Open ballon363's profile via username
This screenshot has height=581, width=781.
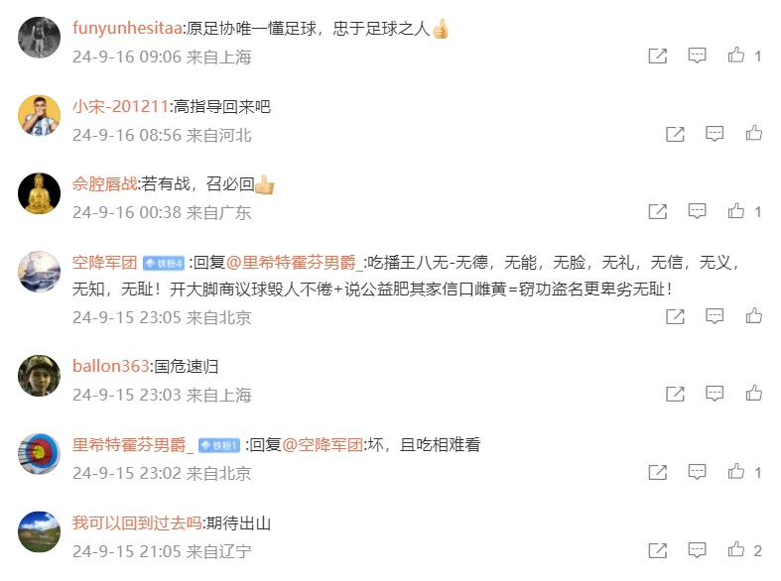110,366
